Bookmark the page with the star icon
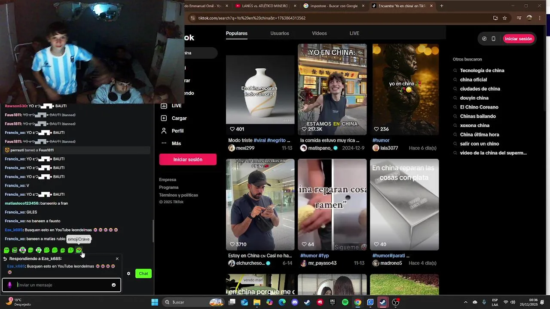 505,18
